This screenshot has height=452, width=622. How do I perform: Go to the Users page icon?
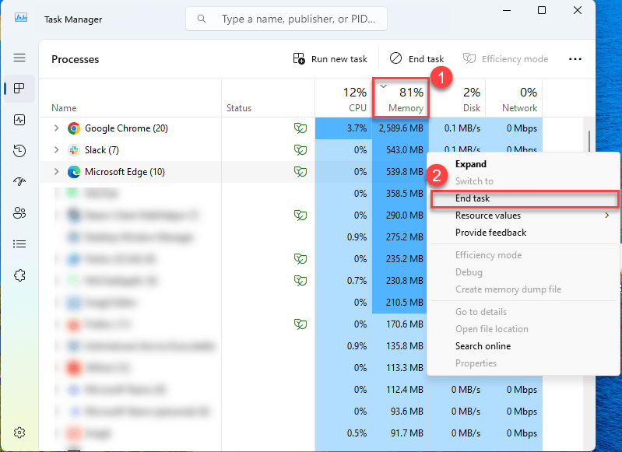click(19, 212)
